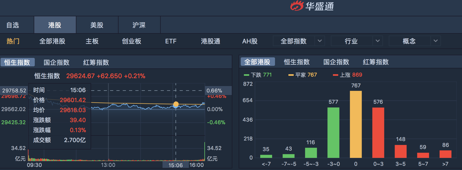Image resolution: width=462 pixels, height=170 pixels.
Task: Click the yellow bar labeled 767
Action: [x=356, y=124]
